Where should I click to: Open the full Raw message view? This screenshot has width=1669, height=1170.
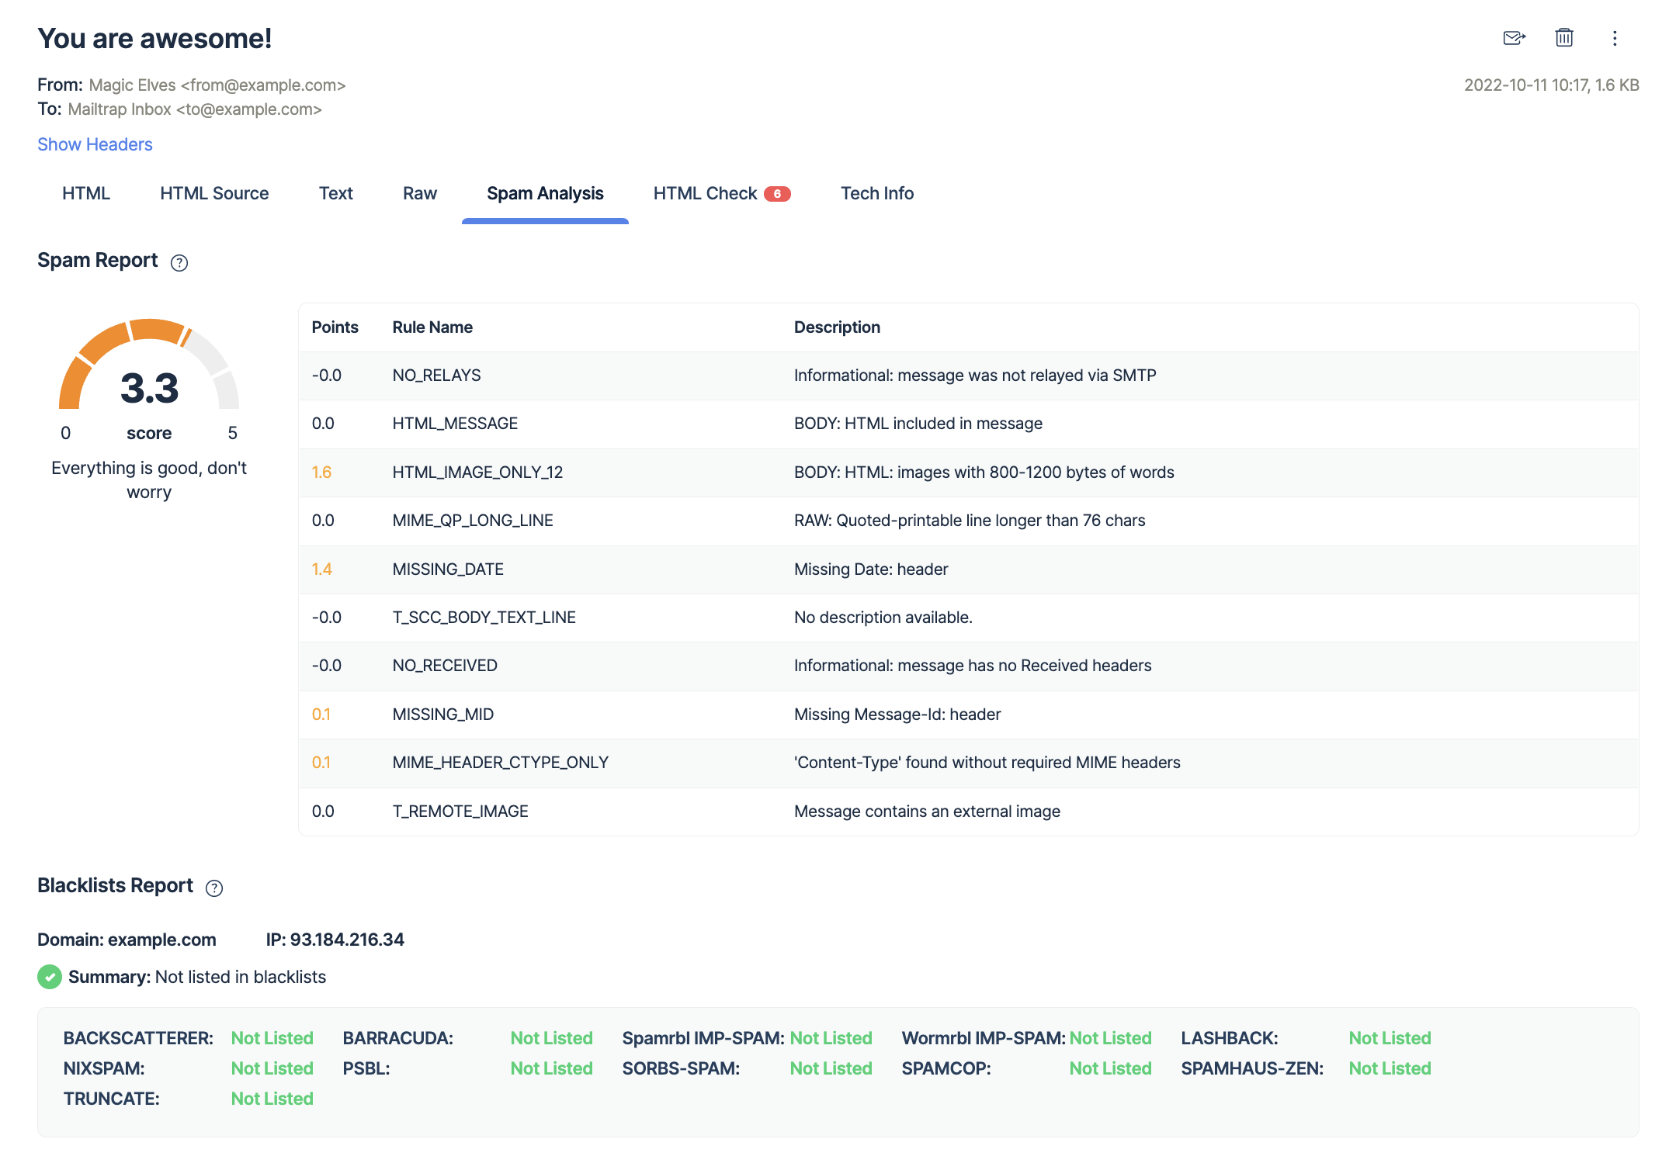(x=418, y=194)
